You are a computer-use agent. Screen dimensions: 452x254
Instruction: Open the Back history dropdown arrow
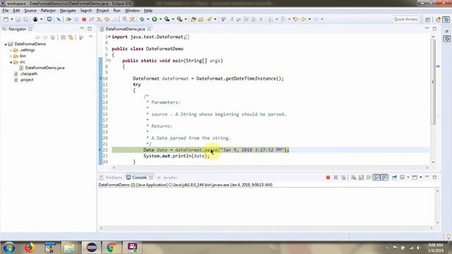309,19
